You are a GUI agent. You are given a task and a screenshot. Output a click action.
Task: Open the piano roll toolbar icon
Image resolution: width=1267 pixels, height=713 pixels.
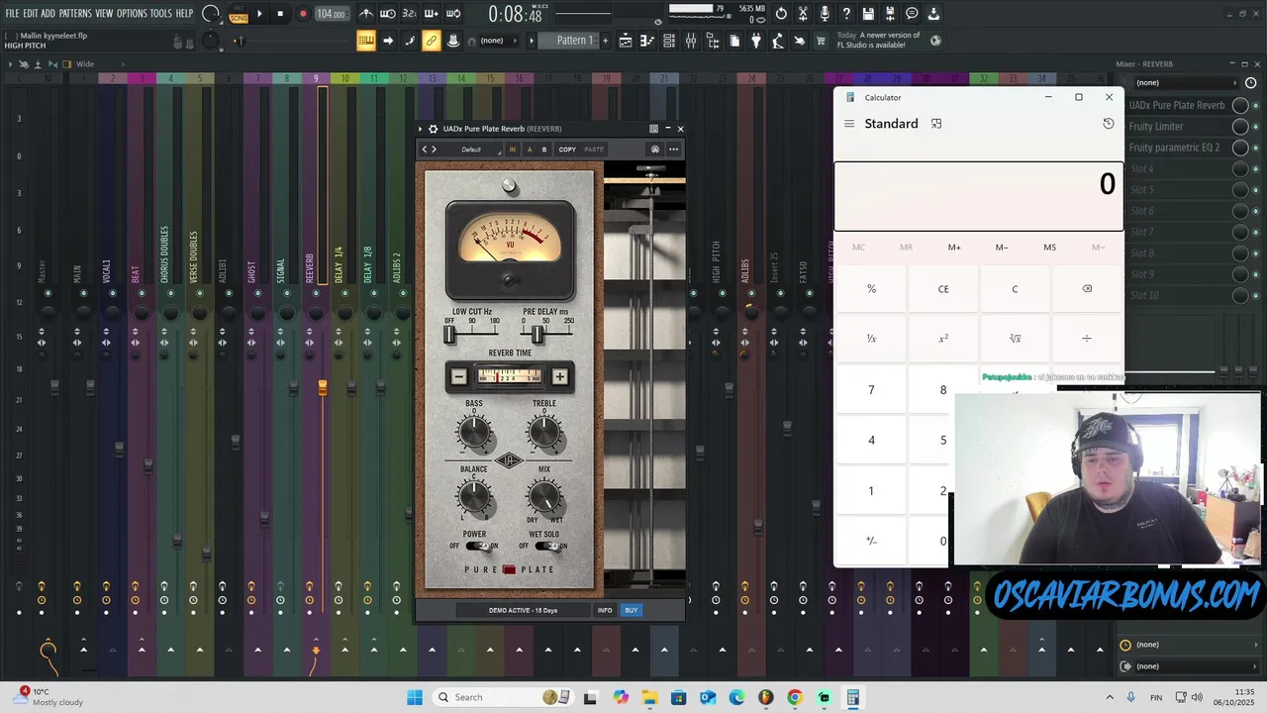pos(647,41)
